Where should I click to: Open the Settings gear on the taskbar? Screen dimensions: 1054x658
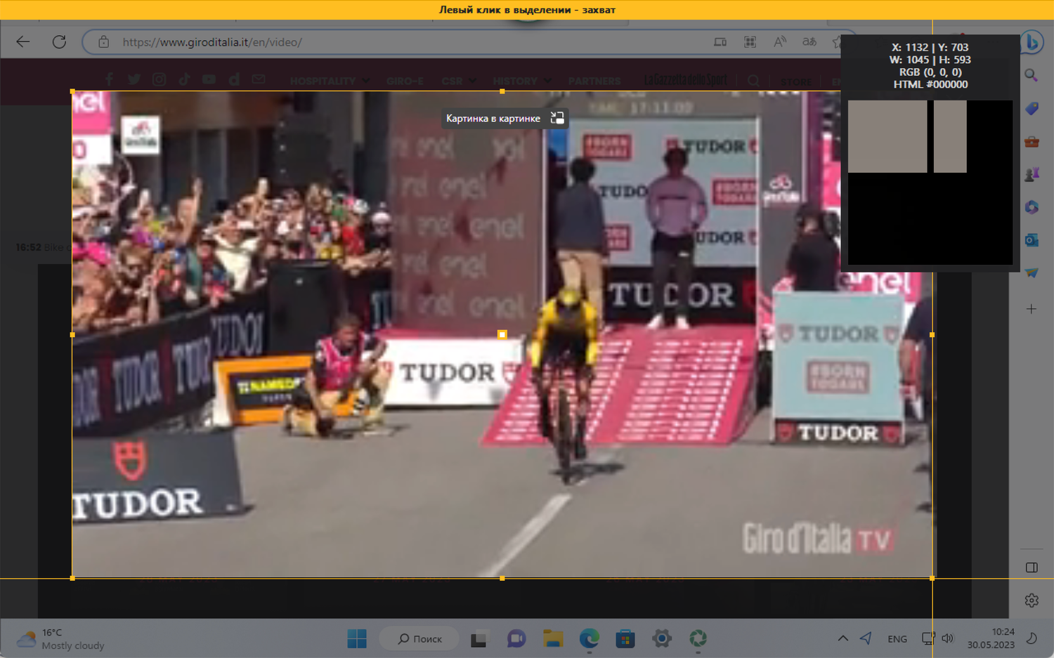tap(662, 638)
